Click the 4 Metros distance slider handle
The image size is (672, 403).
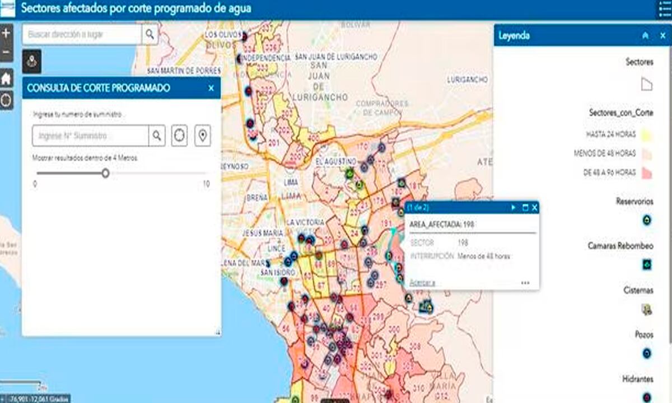pyautogui.click(x=106, y=174)
